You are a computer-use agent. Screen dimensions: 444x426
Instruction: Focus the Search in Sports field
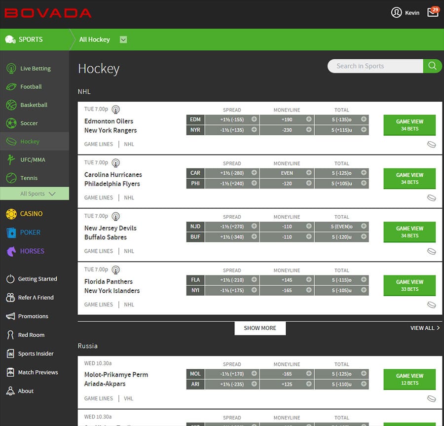pyautogui.click(x=375, y=66)
